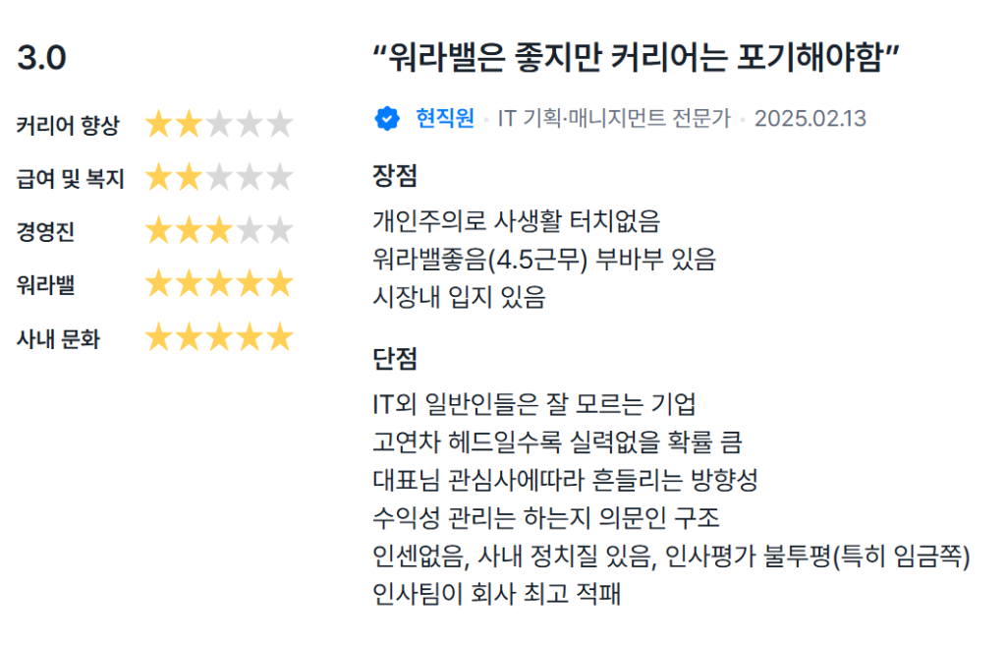Click the overall 3.0 rating score

(41, 59)
